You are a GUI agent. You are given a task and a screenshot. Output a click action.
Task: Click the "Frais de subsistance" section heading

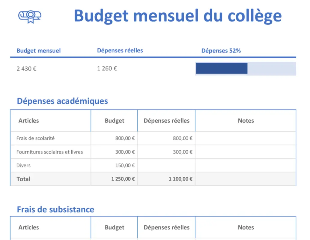pos(55,209)
